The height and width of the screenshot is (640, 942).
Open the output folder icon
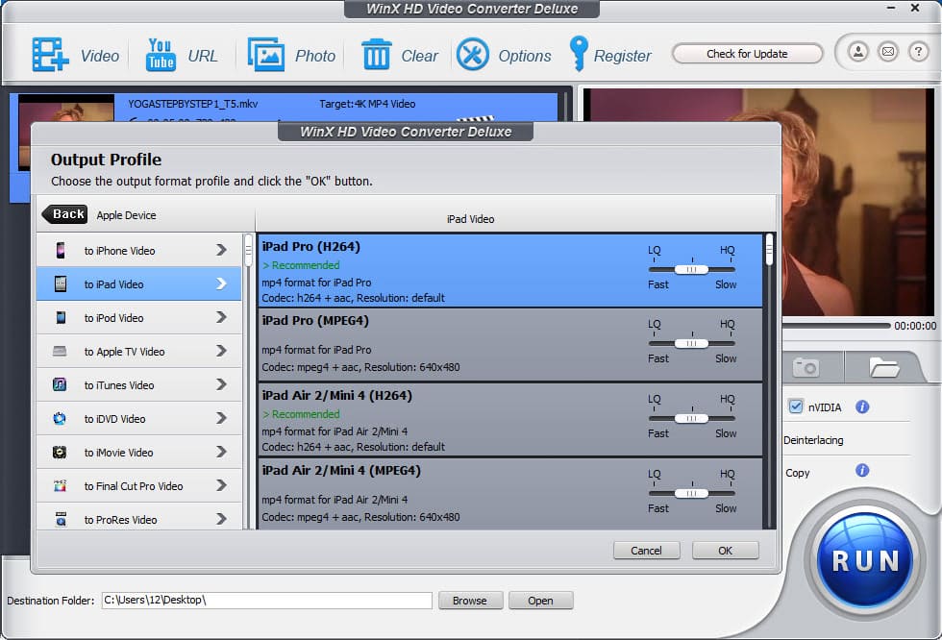pos(883,367)
